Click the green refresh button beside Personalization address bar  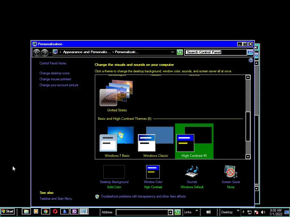(x=180, y=52)
